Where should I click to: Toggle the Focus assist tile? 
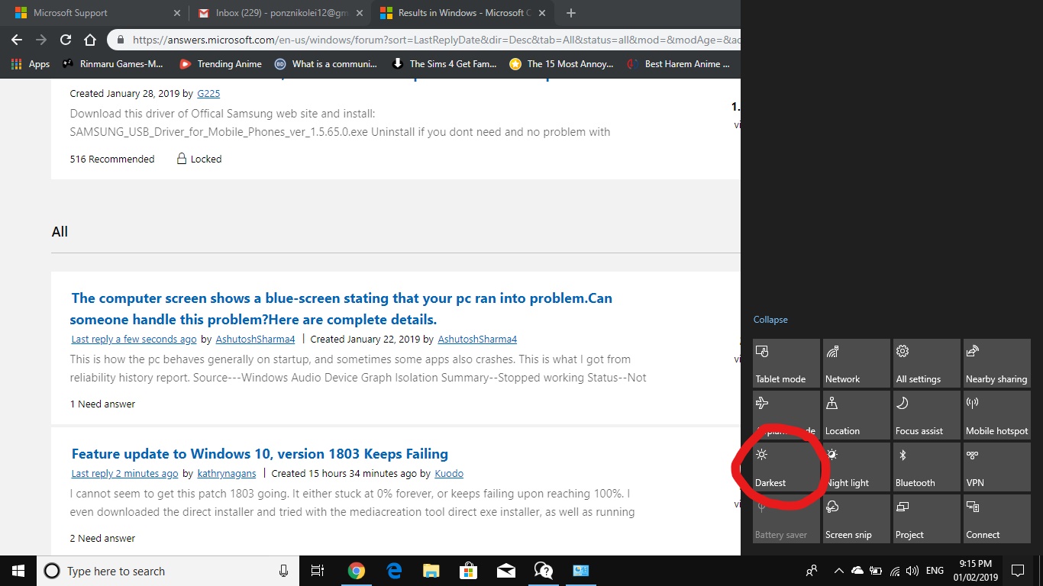click(x=927, y=415)
